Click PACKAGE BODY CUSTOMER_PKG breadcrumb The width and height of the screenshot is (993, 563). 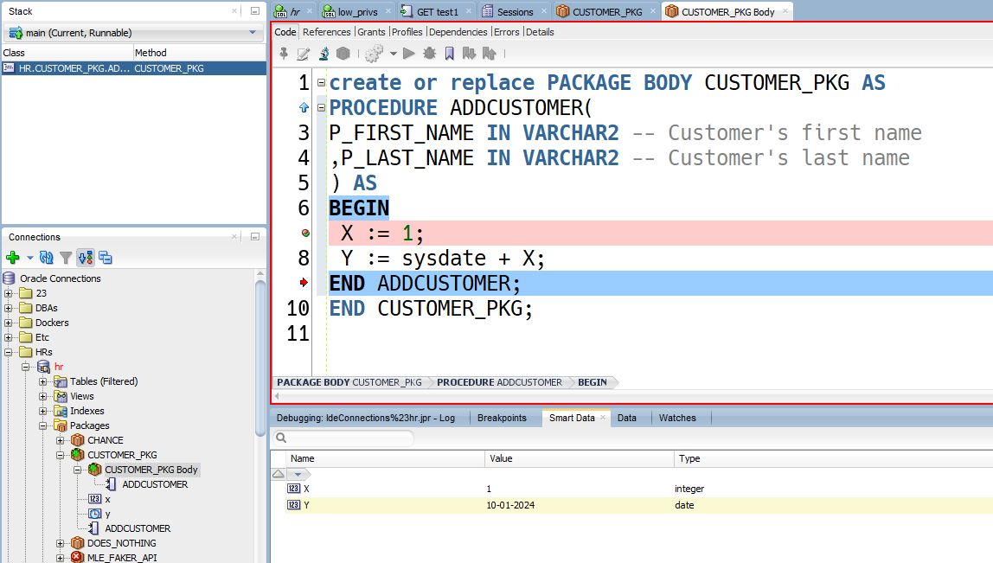[x=349, y=382]
